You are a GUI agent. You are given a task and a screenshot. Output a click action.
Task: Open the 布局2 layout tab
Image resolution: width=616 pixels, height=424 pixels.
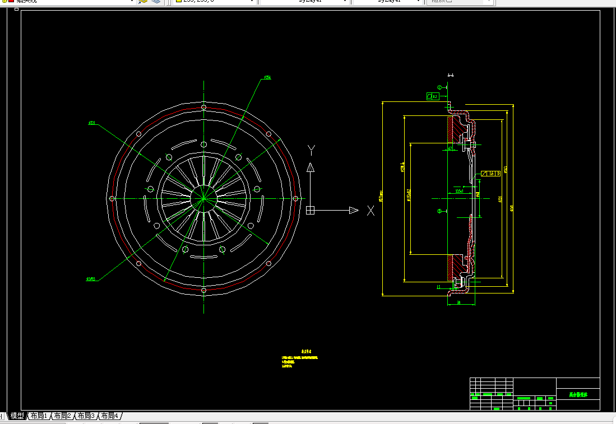(62, 416)
